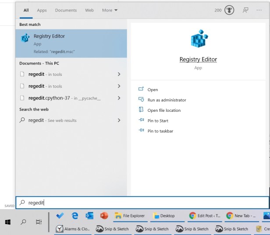This screenshot has height=235, width=270.
Task: Open Registry Editor from Best match
Action: 70,43
